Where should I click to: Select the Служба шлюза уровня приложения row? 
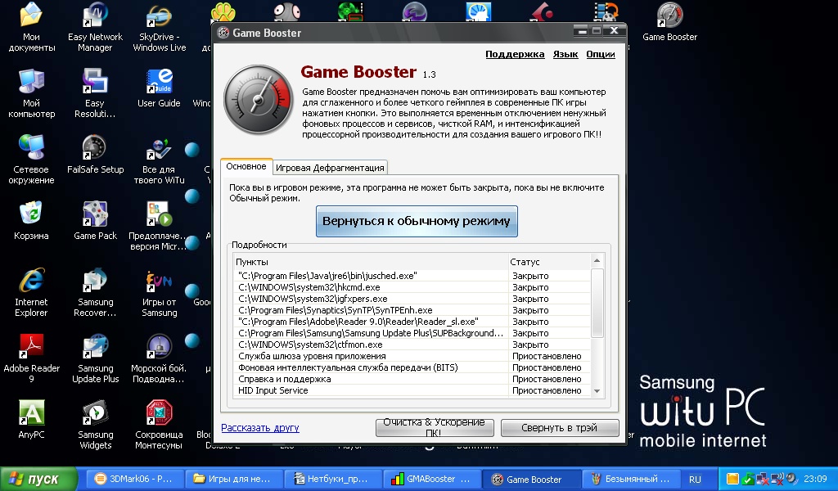(x=412, y=356)
